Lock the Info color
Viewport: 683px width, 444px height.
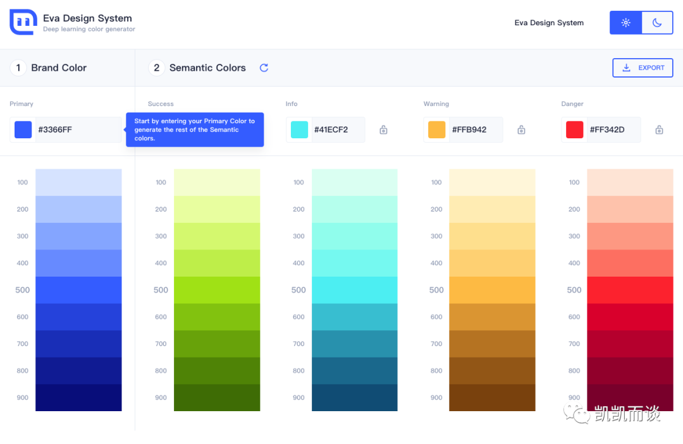click(383, 130)
